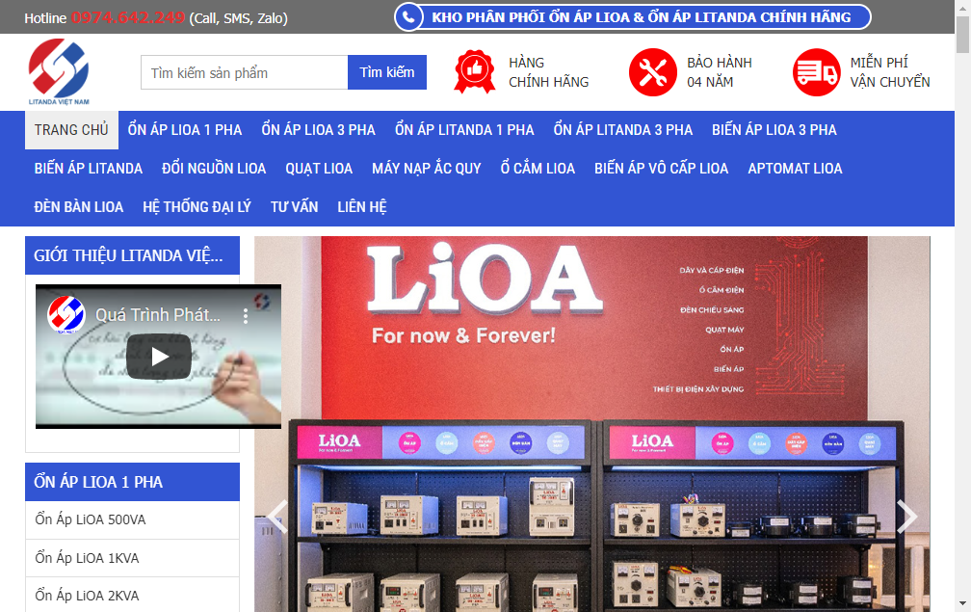Go to next slide arrow on banner
The image size is (971, 612).
[x=906, y=517]
